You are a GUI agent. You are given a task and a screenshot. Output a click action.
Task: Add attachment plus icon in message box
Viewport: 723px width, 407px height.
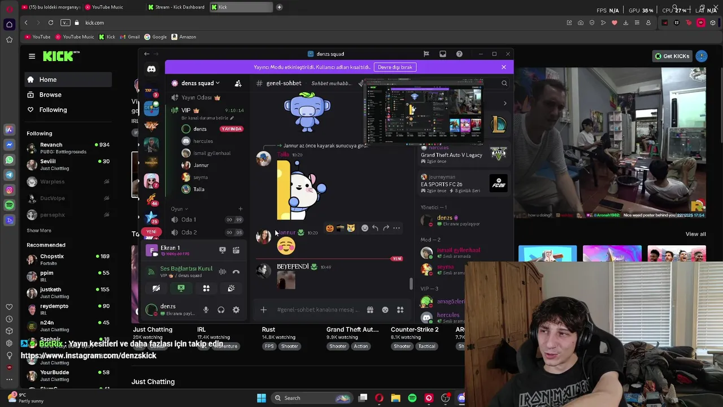(263, 310)
